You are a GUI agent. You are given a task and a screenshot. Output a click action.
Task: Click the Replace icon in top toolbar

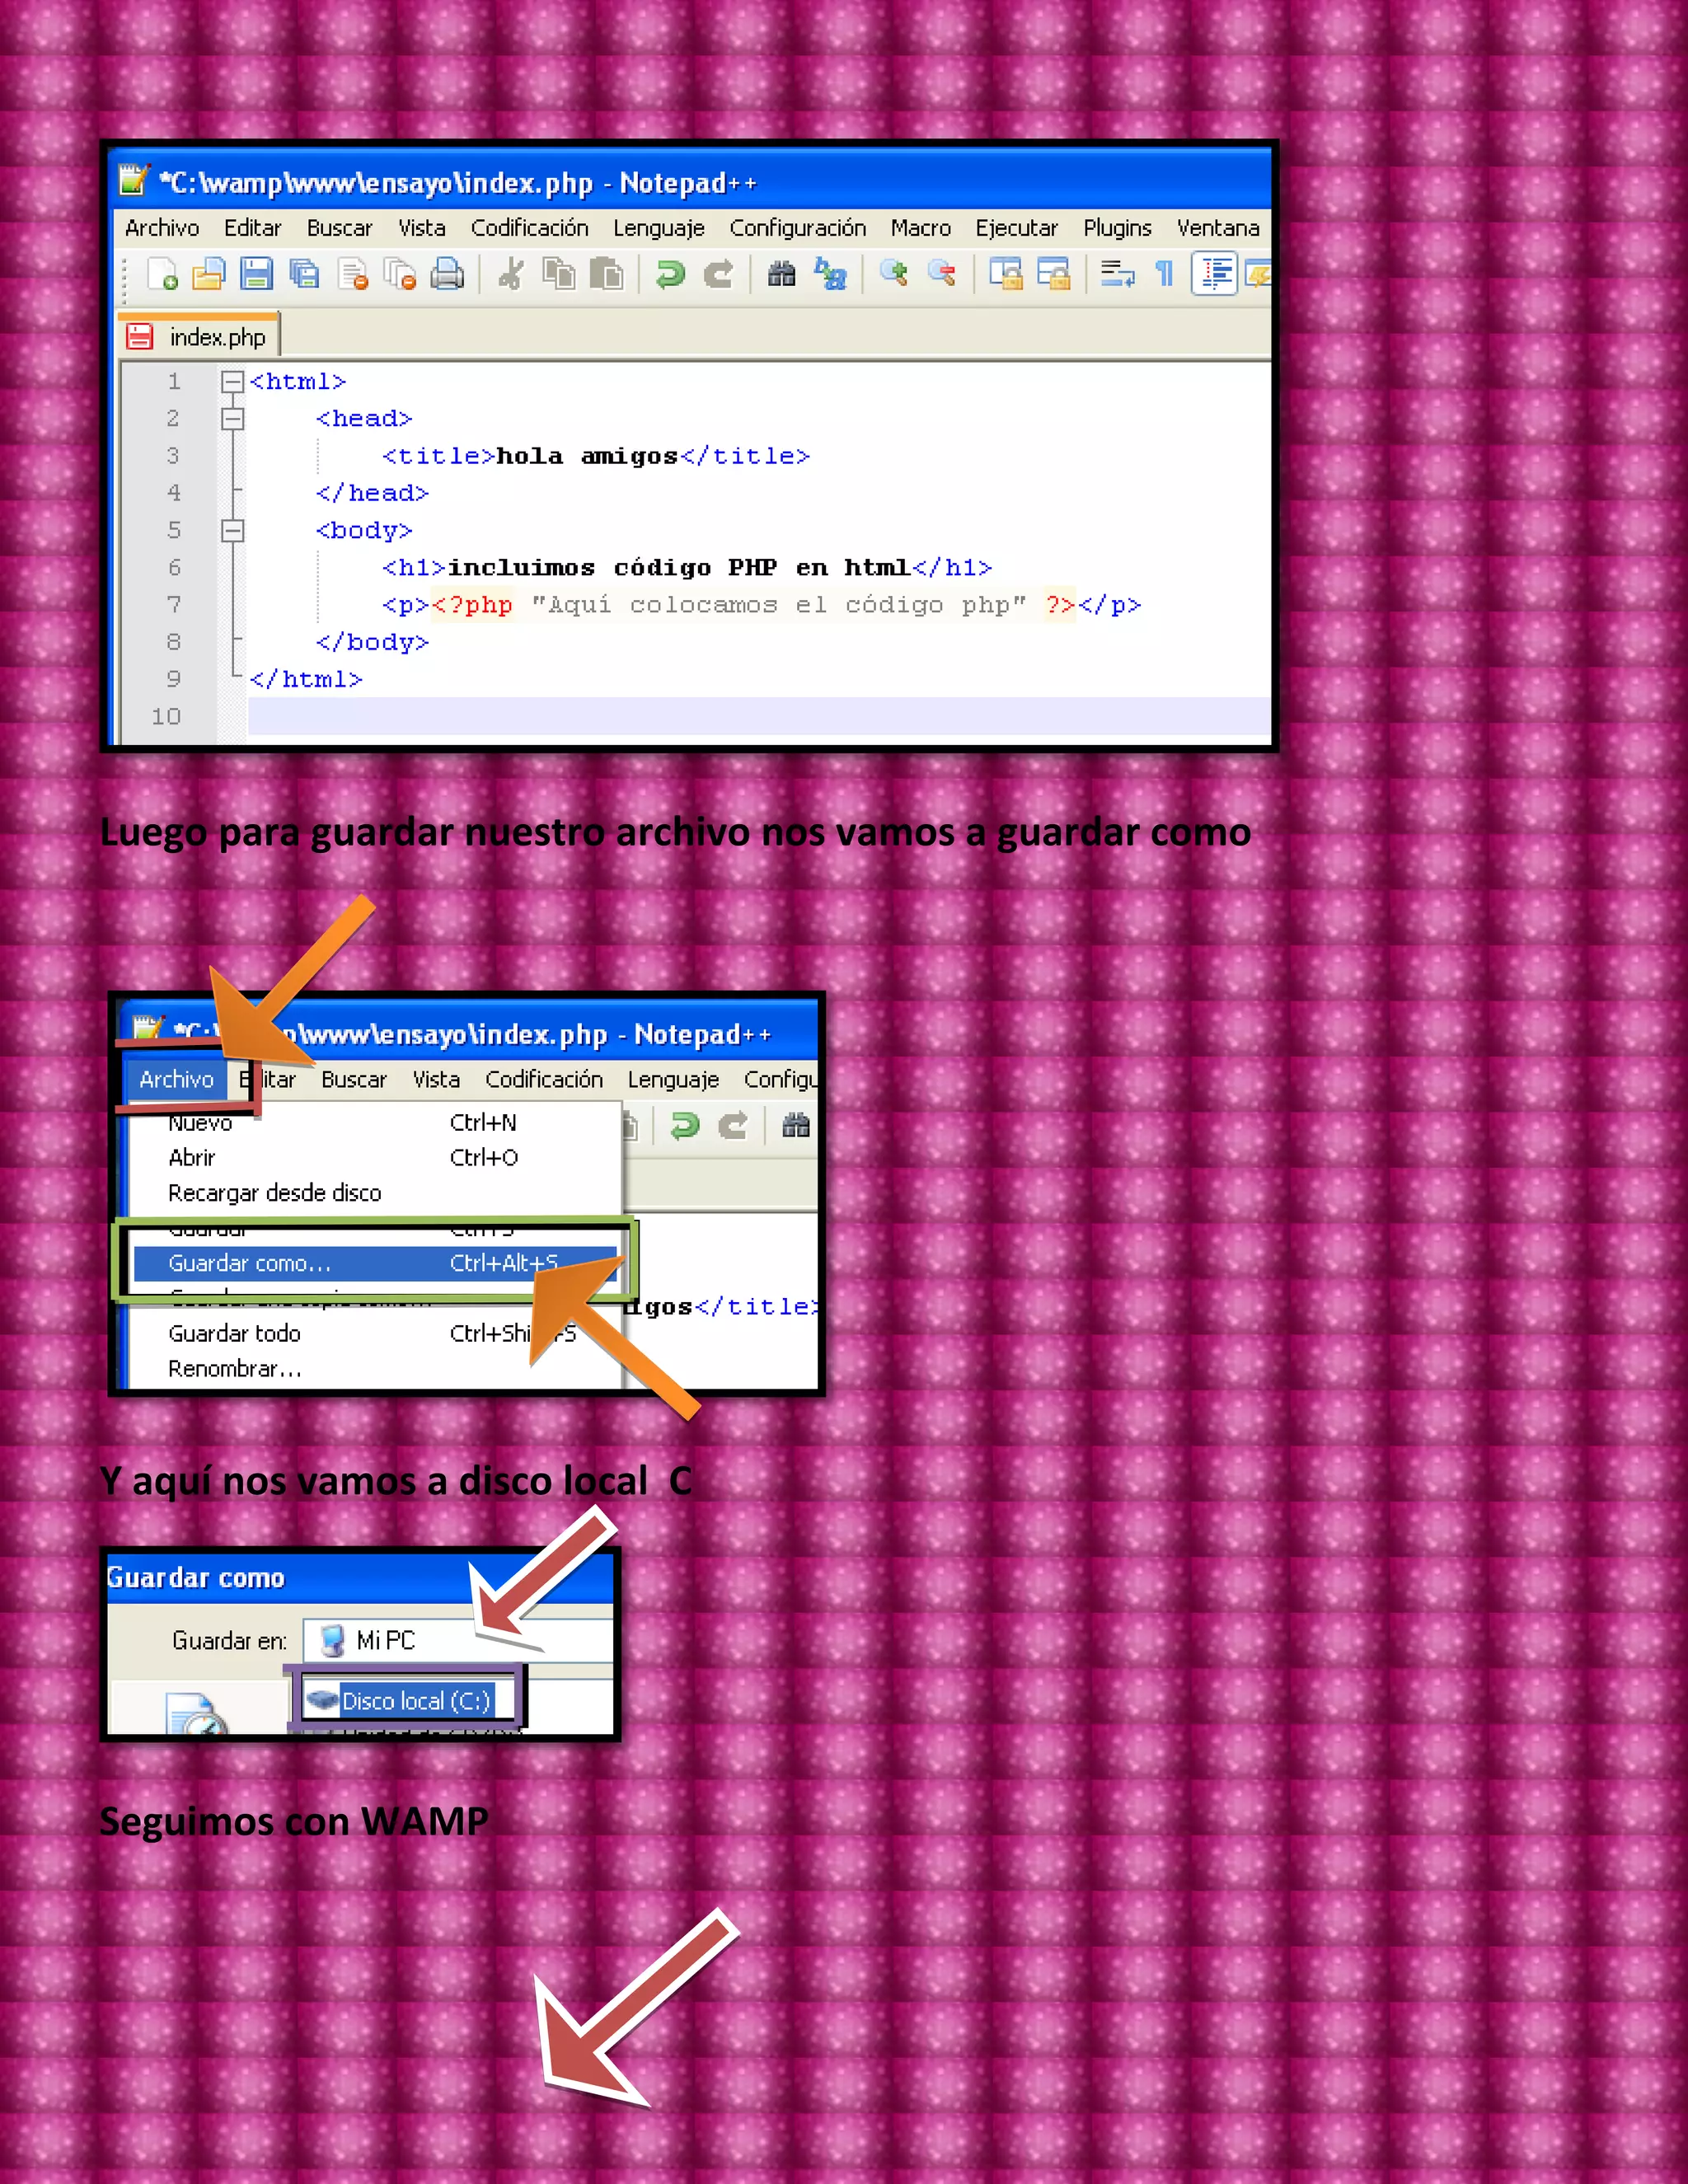point(830,273)
